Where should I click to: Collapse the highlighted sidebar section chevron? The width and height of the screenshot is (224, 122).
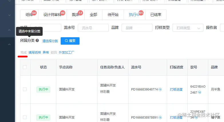9,30
